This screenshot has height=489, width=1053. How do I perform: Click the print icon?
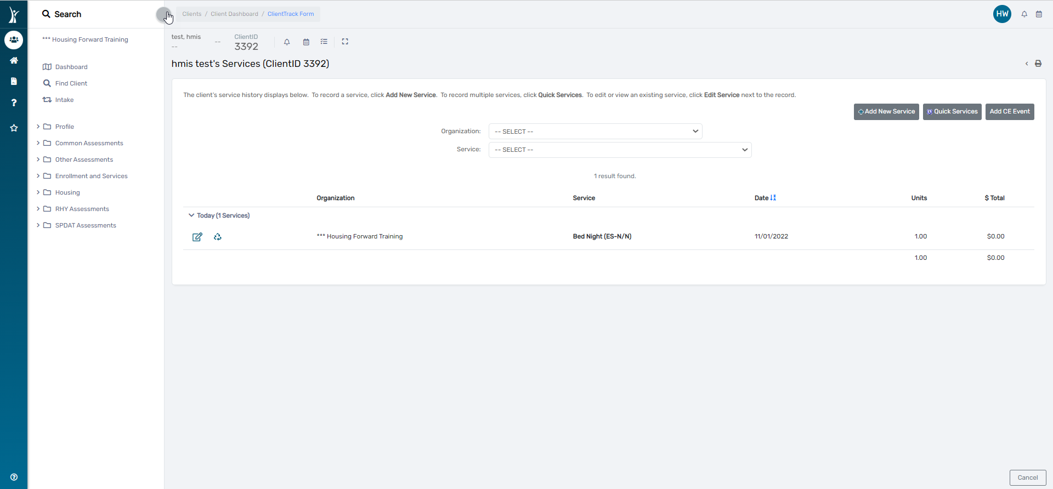point(1038,64)
